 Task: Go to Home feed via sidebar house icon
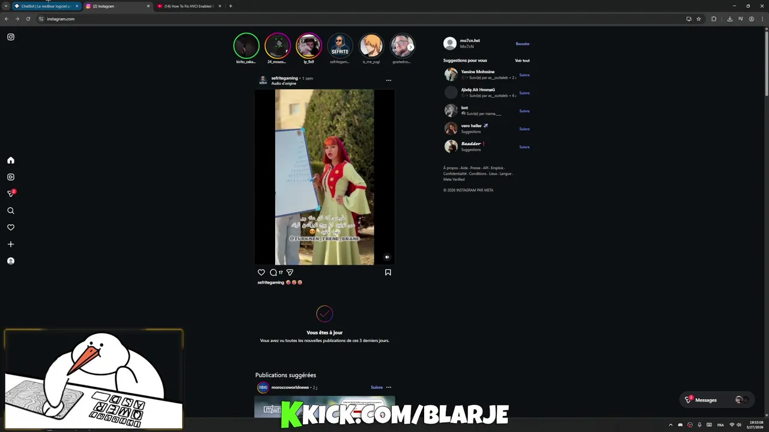point(11,160)
